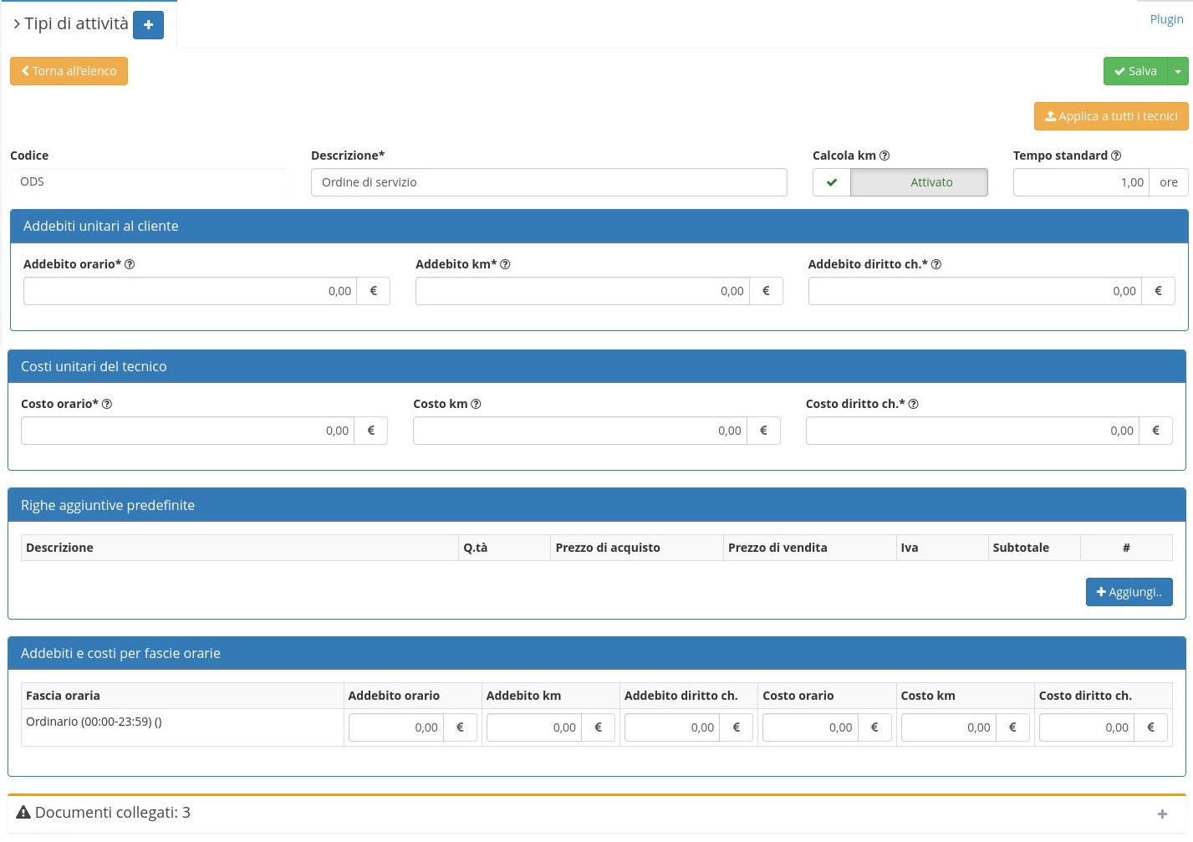Screen dimensions: 1193x842
Task: Click Applica a tutti i tecnici
Action: click(x=1110, y=116)
